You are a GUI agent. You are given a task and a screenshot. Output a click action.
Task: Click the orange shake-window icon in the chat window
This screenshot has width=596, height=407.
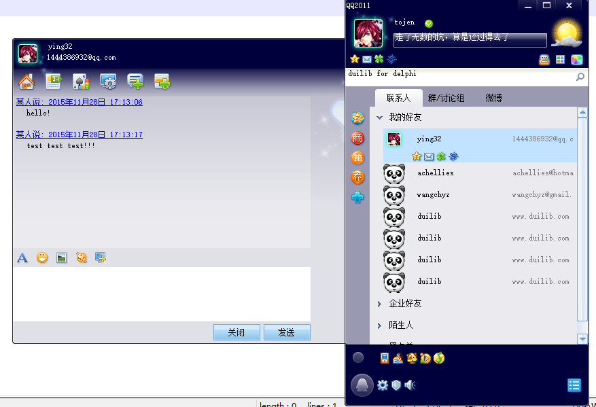82,258
